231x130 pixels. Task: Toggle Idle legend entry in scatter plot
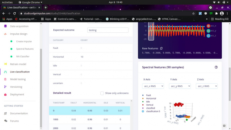[146, 102]
